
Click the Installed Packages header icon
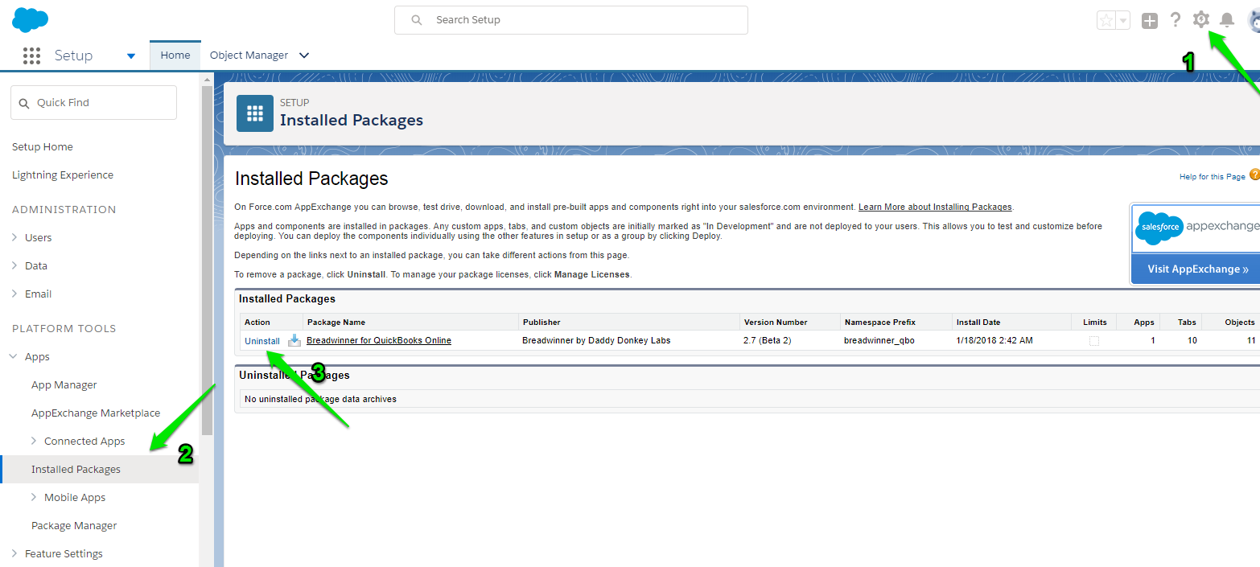tap(255, 113)
